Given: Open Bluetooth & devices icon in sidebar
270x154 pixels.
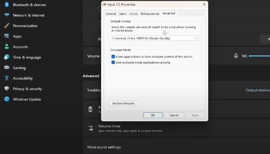Looking at the screenshot, I should (7, 4).
